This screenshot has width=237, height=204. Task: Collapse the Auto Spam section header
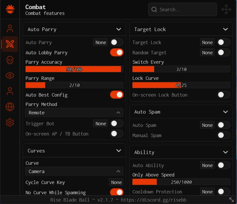181,112
